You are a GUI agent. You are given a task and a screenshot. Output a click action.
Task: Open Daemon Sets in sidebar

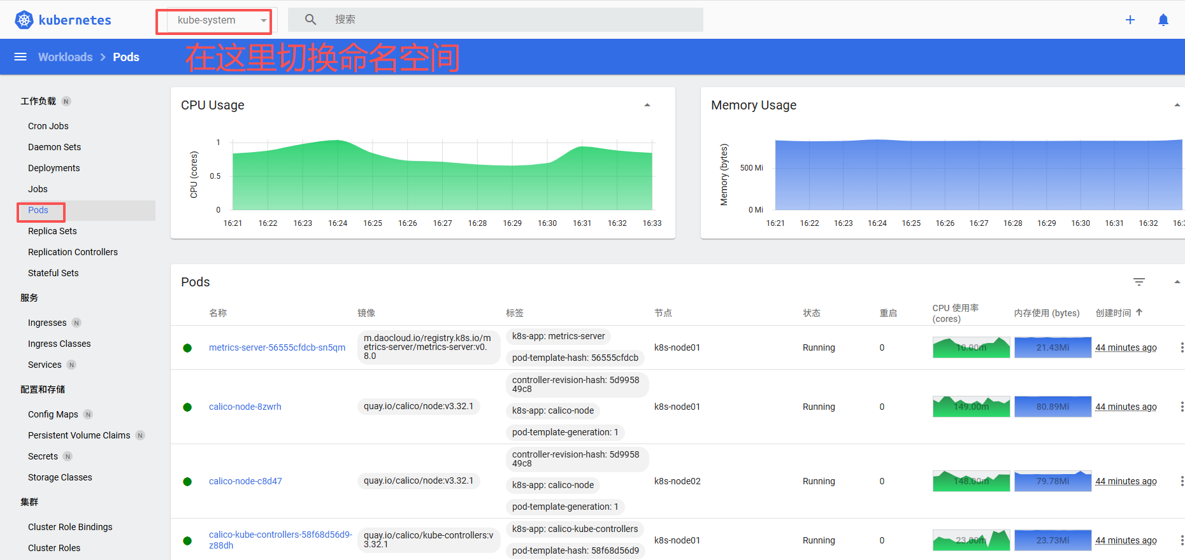tap(55, 147)
